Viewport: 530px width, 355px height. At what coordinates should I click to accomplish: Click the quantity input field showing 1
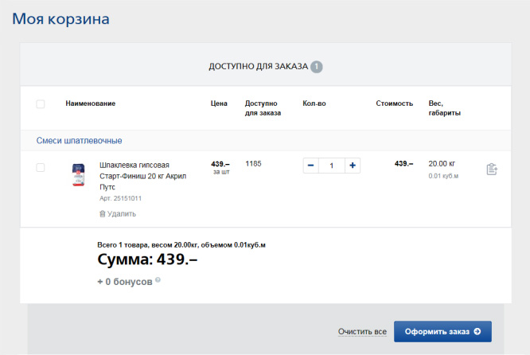331,166
